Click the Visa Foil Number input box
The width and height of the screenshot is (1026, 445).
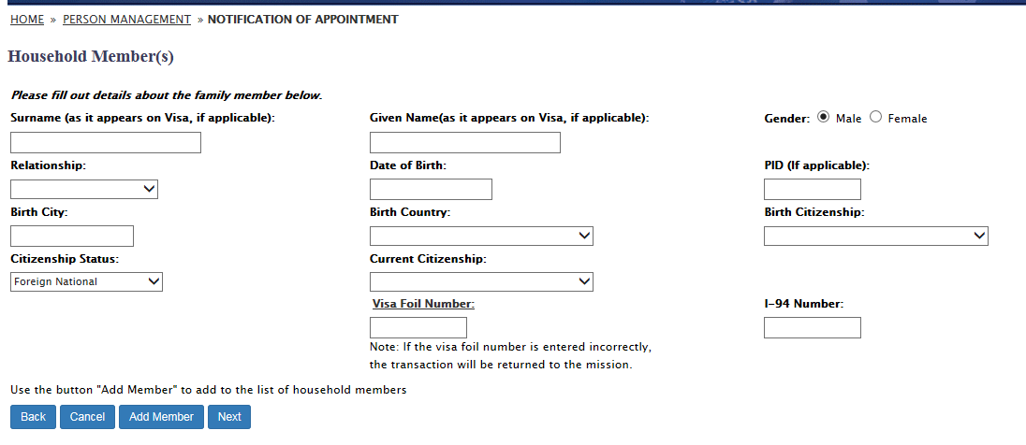418,327
